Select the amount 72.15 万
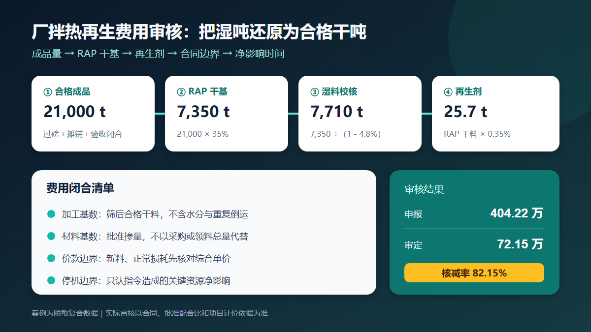The width and height of the screenshot is (591, 332). pos(520,244)
